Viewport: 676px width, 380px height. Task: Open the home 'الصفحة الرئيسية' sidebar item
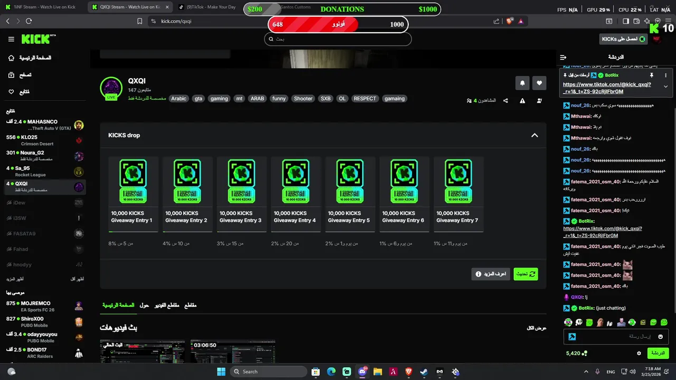click(30, 58)
